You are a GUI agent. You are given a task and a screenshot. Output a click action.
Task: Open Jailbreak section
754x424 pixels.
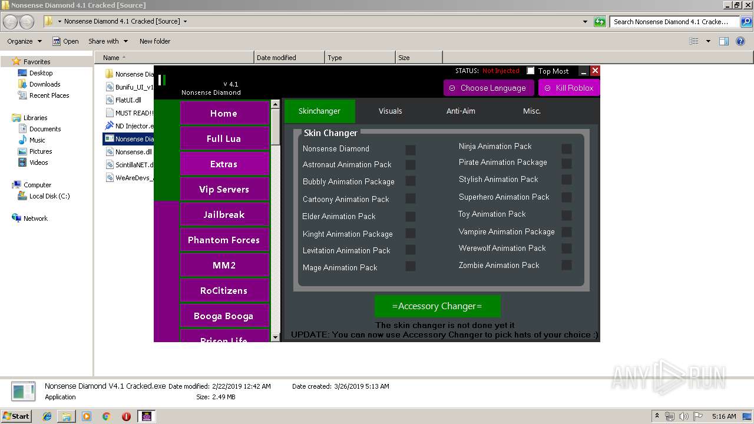click(x=224, y=214)
